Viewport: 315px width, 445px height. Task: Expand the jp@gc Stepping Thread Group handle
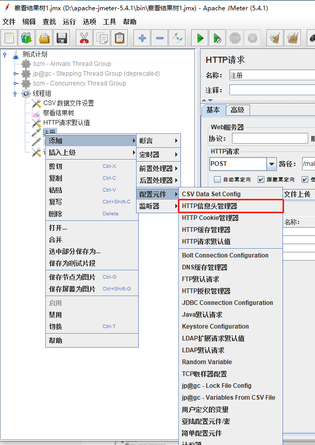point(15,74)
